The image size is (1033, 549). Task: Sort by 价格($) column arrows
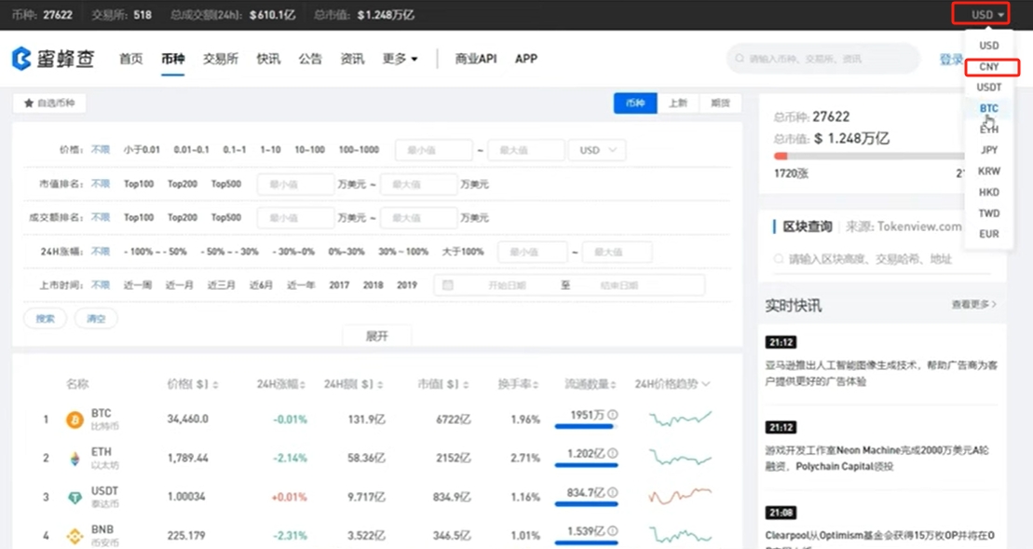(x=215, y=384)
